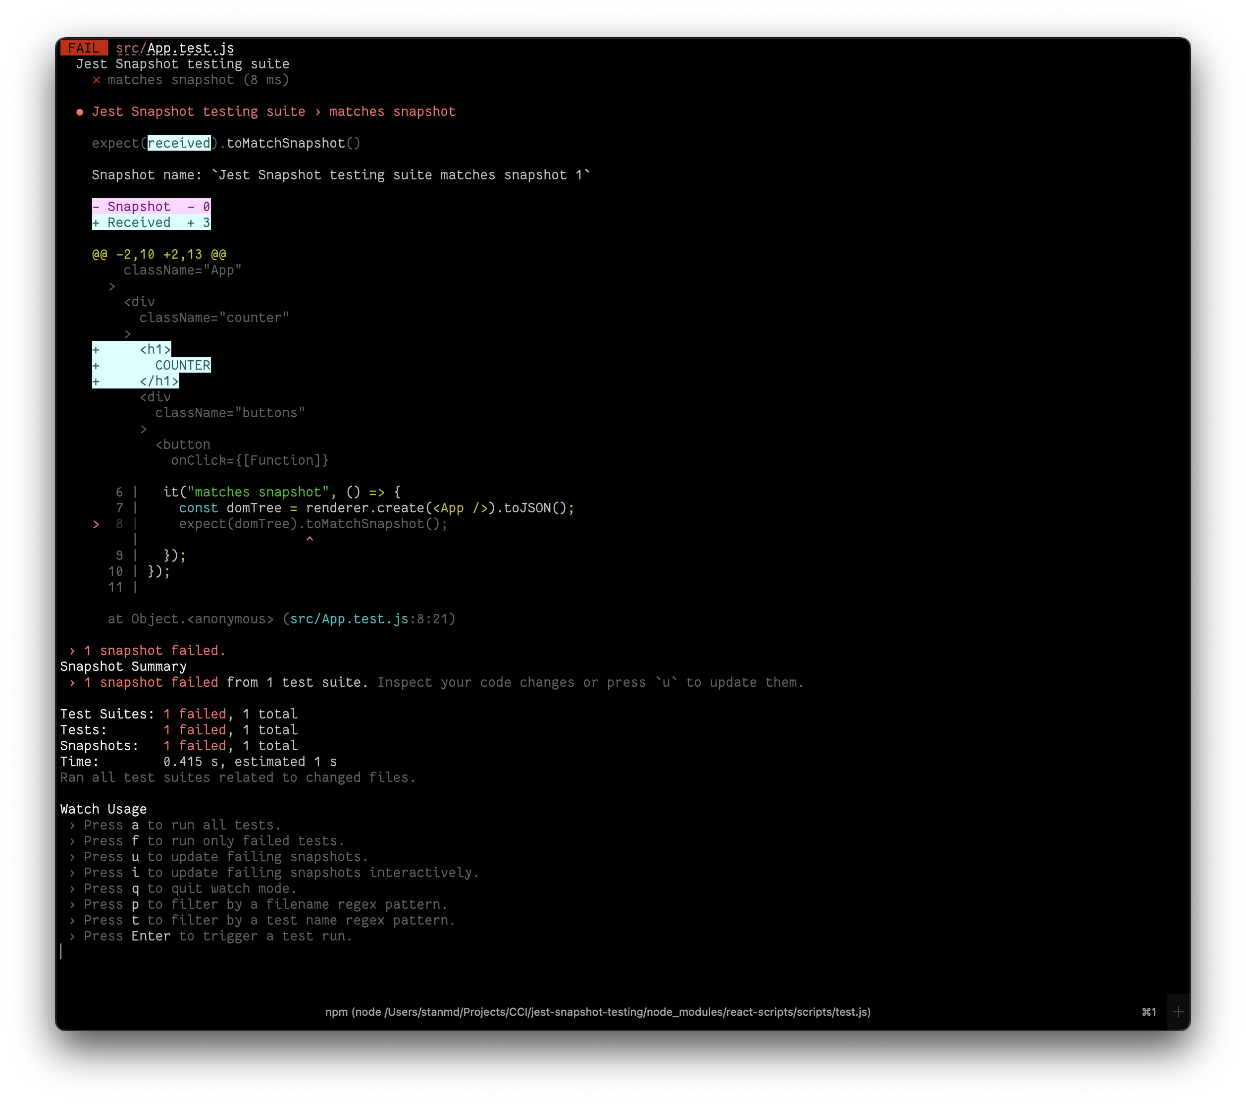
Task: Click the '- Snapshot - 0' diff line
Action: point(151,206)
